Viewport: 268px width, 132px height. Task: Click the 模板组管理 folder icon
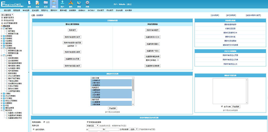[4, 108]
